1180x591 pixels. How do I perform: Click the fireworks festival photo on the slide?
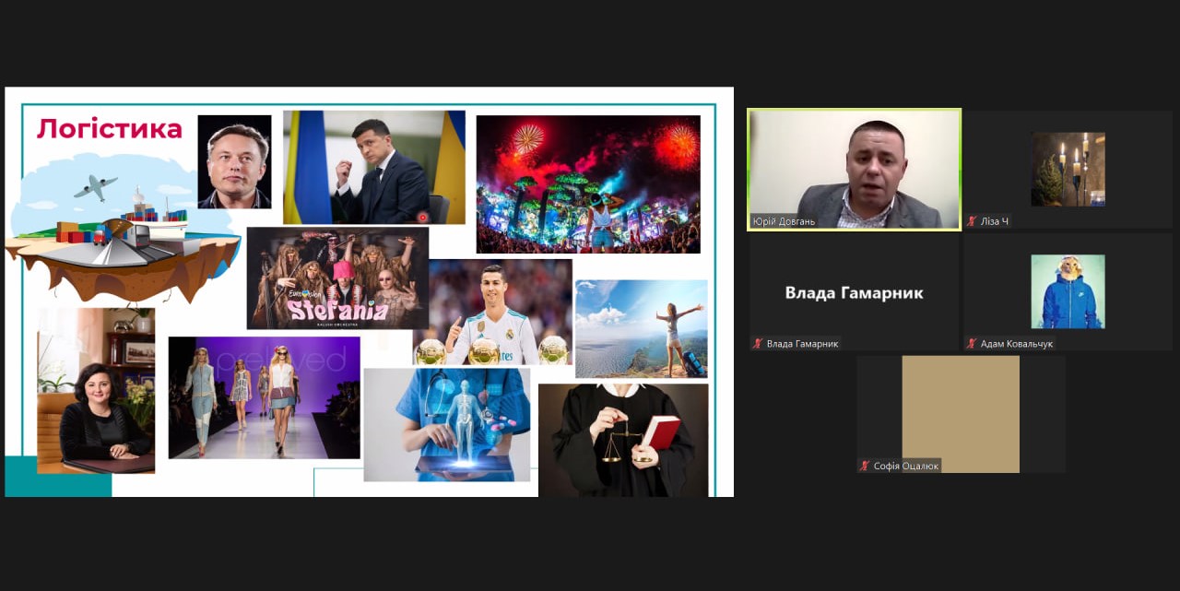[x=588, y=183]
